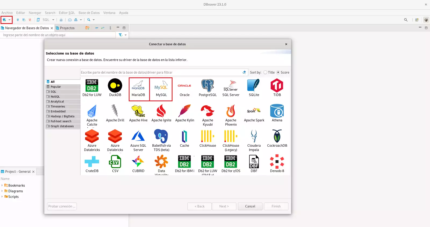Select the NoSQL category in sidebar
The width and height of the screenshot is (430, 227).
[55, 97]
